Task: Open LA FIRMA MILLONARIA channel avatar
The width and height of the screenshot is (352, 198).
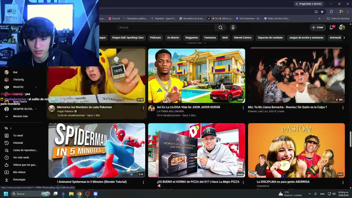Action: point(152,108)
